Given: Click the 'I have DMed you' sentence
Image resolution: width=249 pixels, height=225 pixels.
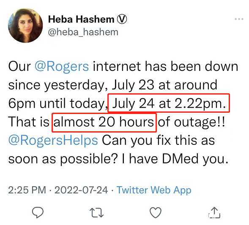Looking at the screenshot, I should [x=175, y=159].
